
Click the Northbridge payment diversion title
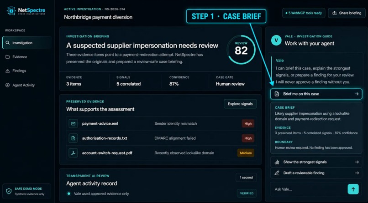98,17
